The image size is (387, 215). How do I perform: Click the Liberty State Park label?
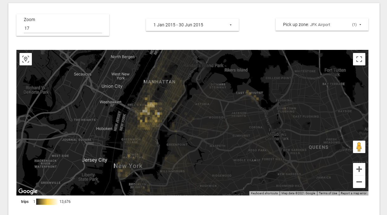point(88,177)
